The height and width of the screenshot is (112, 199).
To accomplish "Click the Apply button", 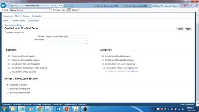I will [x=188, y=29].
